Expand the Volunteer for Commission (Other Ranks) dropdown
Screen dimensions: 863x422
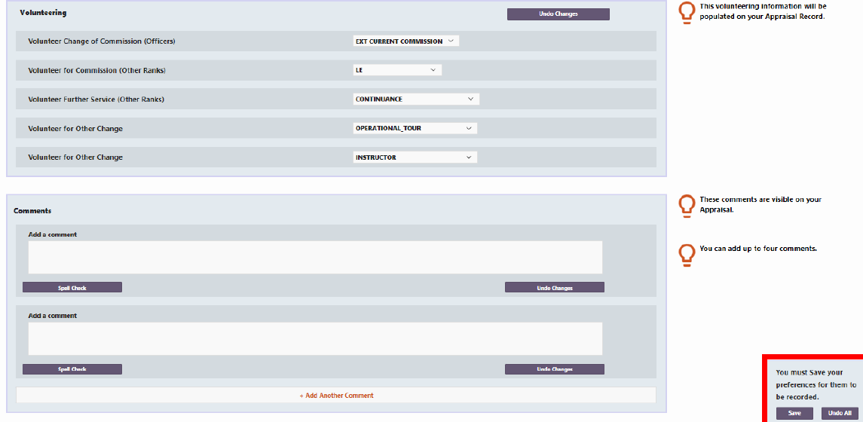pyautogui.click(x=397, y=70)
